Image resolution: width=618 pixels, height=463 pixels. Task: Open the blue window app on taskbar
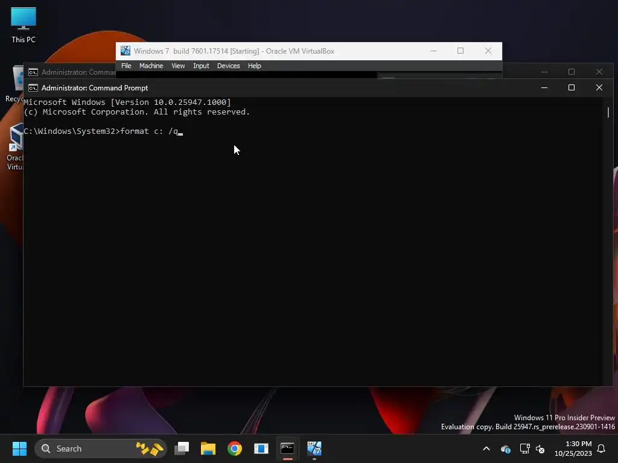(261, 449)
